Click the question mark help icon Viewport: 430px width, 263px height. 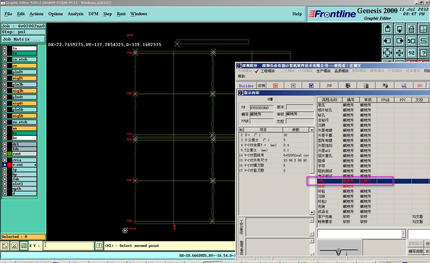tap(423, 53)
